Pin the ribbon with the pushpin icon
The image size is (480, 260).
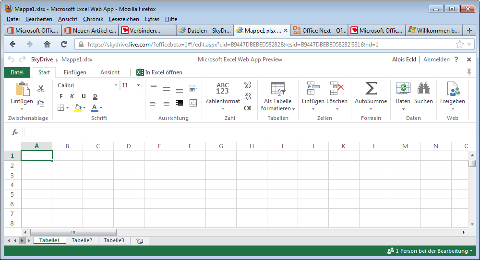coord(468,72)
